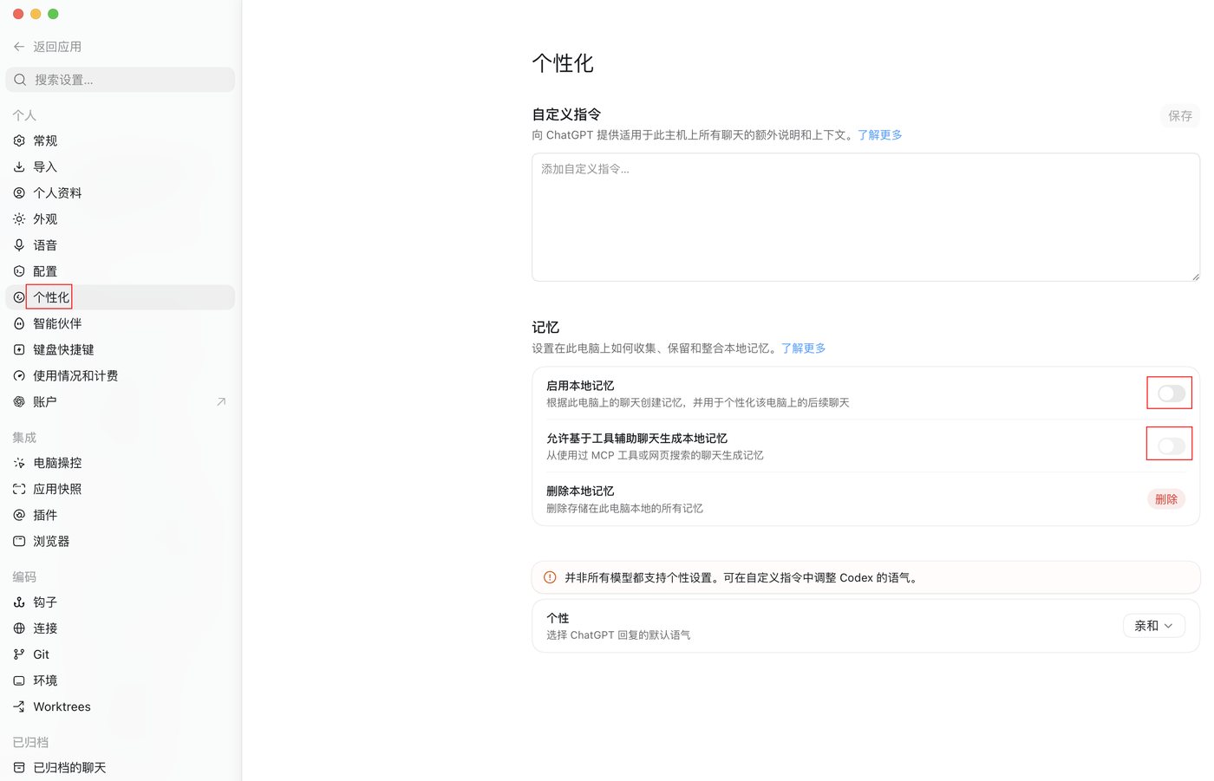The width and height of the screenshot is (1214, 781).
Task: Click the keyboard icon beside 键盘快捷键
Action: pos(19,349)
